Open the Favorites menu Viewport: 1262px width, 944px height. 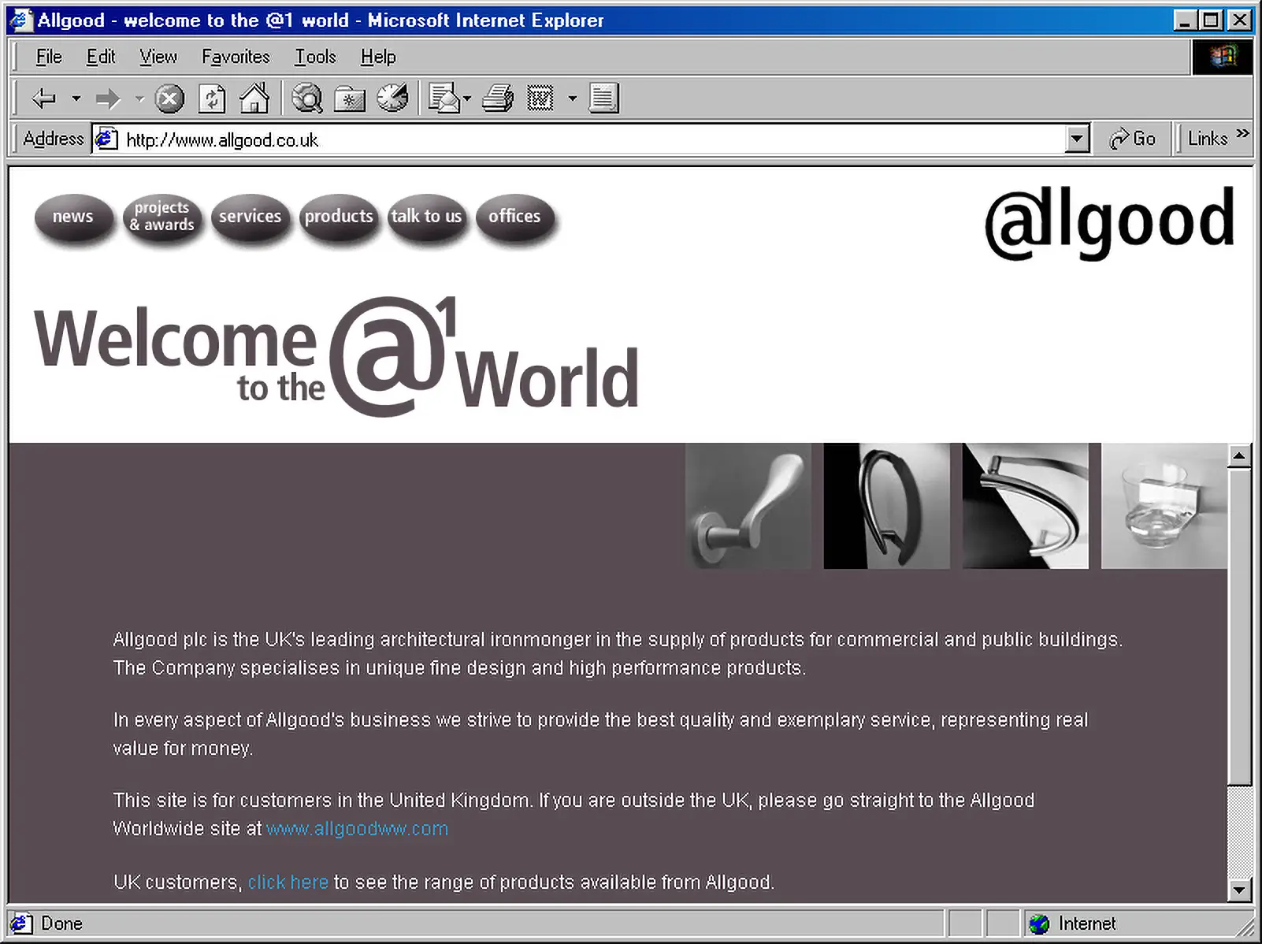[236, 57]
